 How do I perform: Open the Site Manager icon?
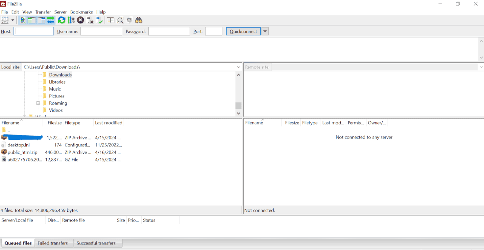pos(5,20)
